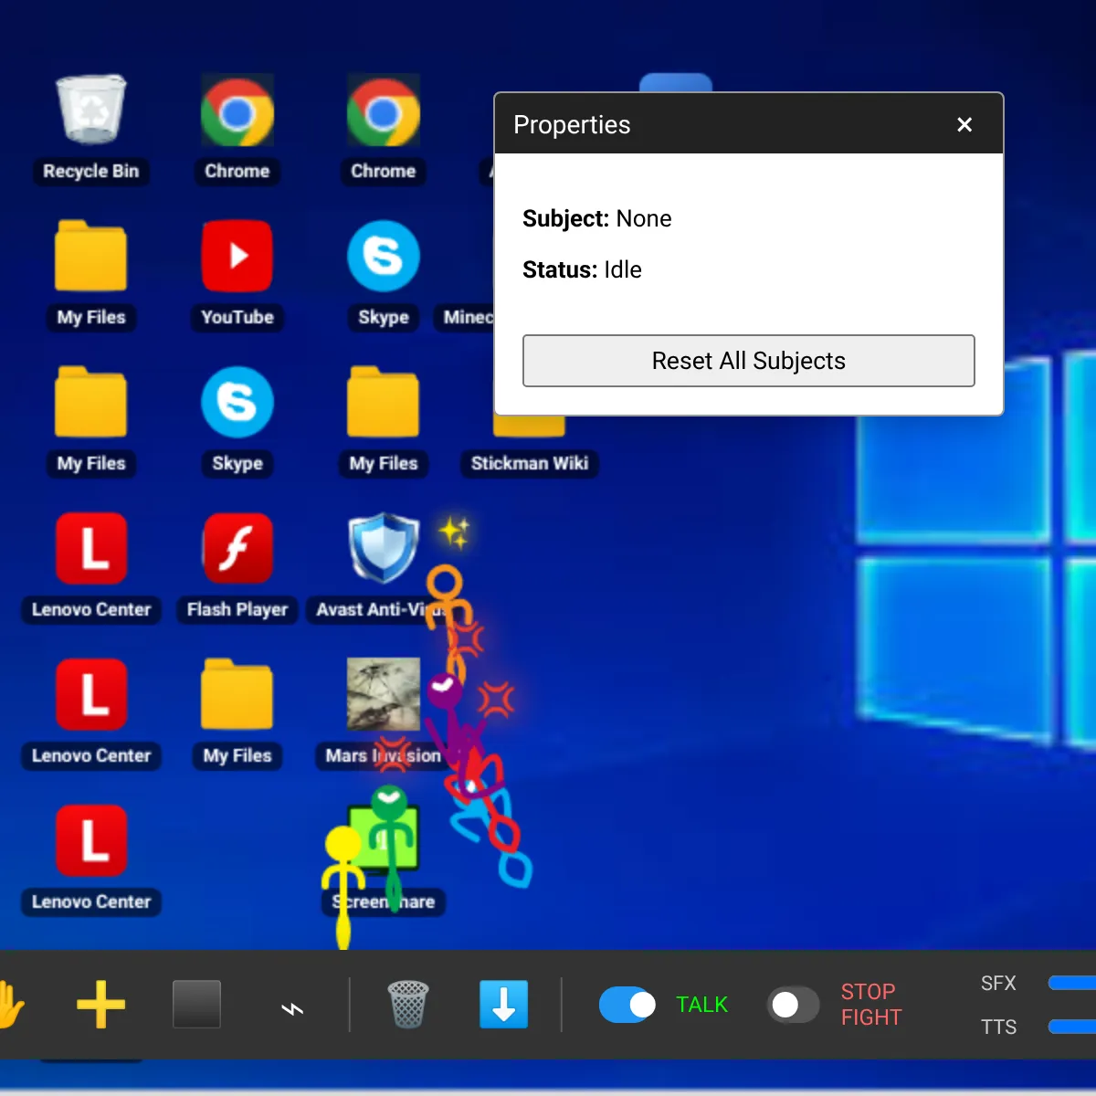The image size is (1096, 1096).
Task: Open the Avast Anti-Virus shield icon
Action: click(384, 548)
